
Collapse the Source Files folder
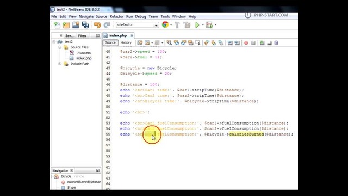tap(60, 47)
